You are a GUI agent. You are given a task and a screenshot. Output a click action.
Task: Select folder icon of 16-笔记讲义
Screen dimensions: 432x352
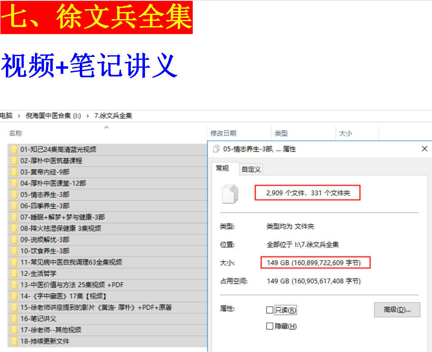15,319
